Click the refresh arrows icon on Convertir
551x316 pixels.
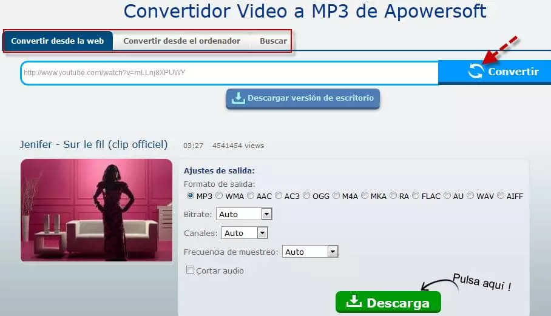coord(476,72)
